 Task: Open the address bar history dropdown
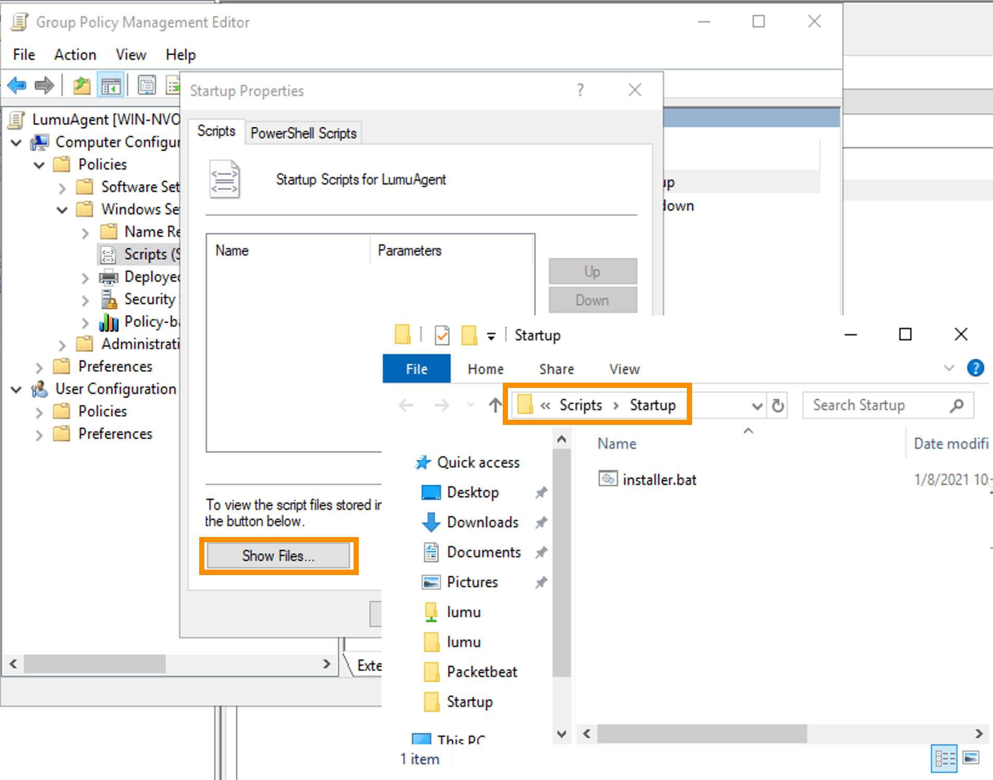pos(757,406)
